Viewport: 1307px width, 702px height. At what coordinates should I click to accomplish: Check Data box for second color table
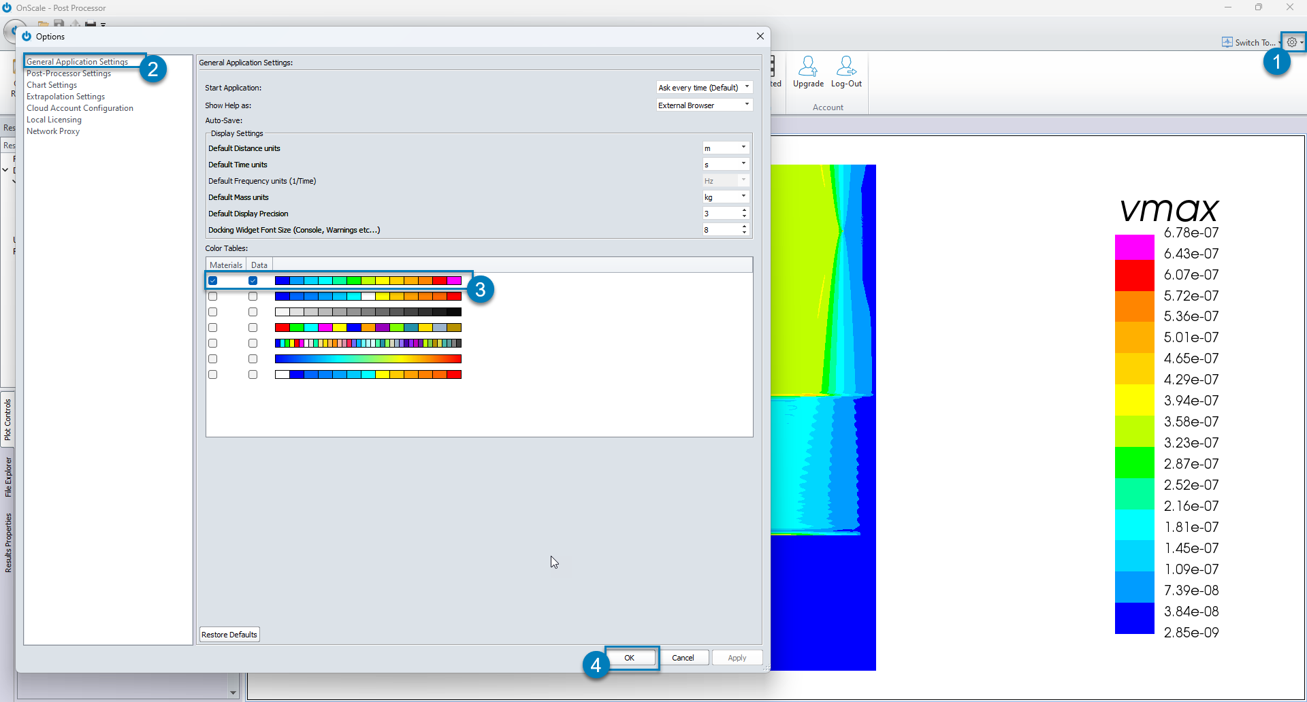[x=253, y=296]
